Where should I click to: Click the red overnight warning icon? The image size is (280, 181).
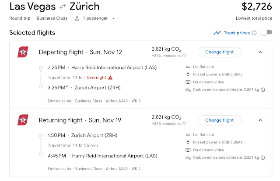tap(110, 77)
